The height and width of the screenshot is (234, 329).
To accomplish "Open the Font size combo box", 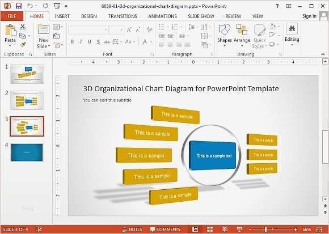I will click(117, 30).
